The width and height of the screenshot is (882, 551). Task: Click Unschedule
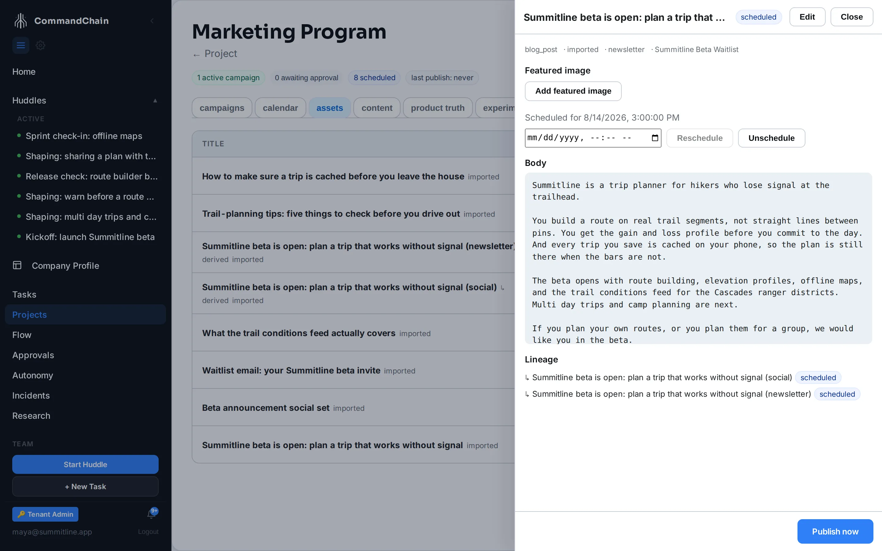[x=771, y=138]
